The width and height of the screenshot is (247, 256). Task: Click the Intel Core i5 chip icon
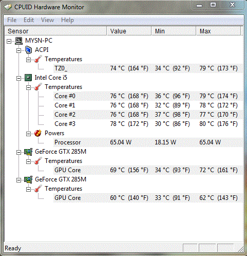28,78
